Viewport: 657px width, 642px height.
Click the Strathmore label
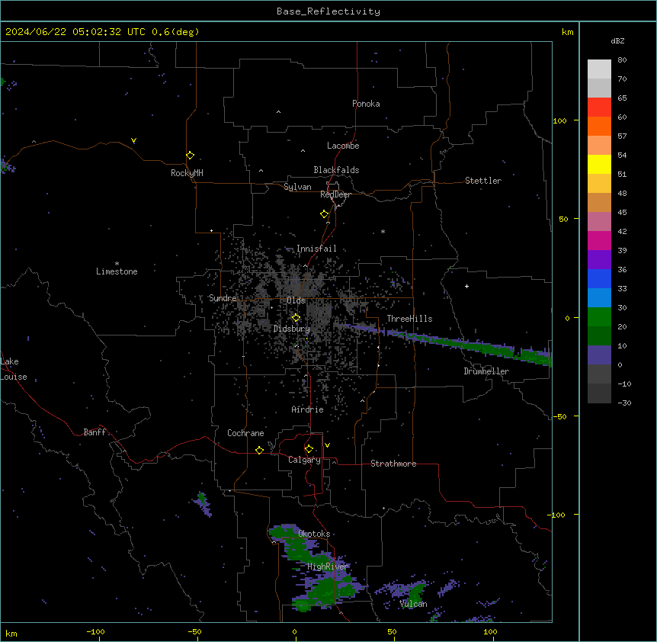393,464
